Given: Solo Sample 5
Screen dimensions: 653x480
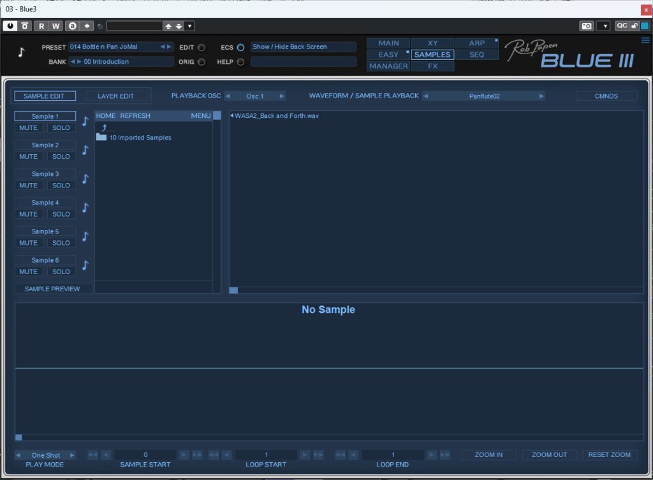Looking at the screenshot, I should tap(61, 242).
